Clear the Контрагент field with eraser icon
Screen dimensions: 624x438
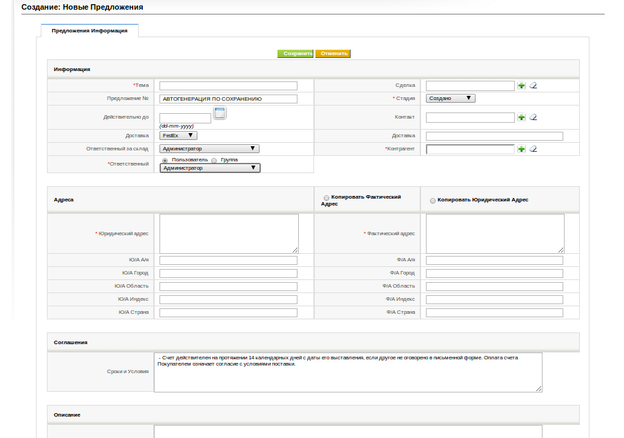click(x=534, y=149)
